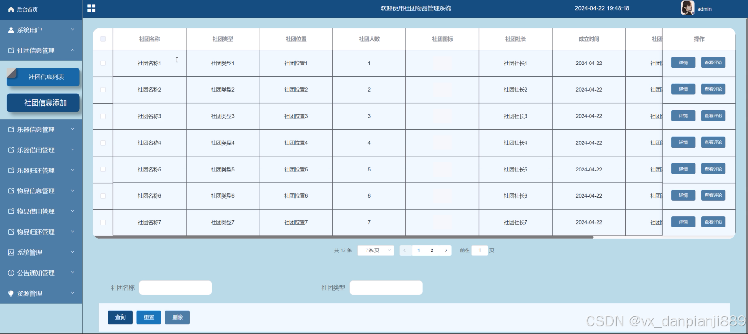748x334 pixels.
Task: Click the admin avatar picture
Action: tap(688, 8)
